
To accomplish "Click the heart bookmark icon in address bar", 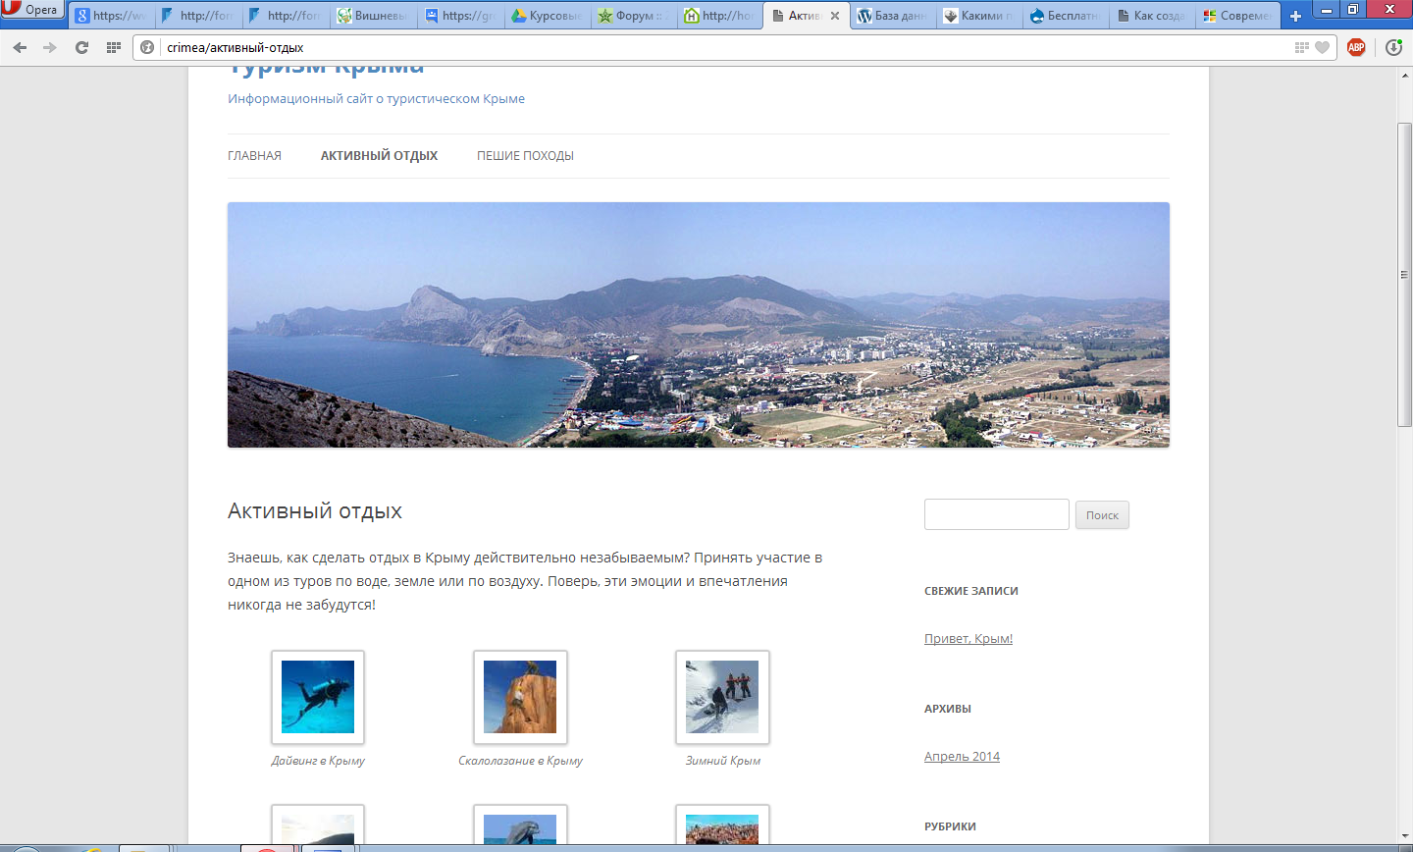I will [x=1322, y=47].
